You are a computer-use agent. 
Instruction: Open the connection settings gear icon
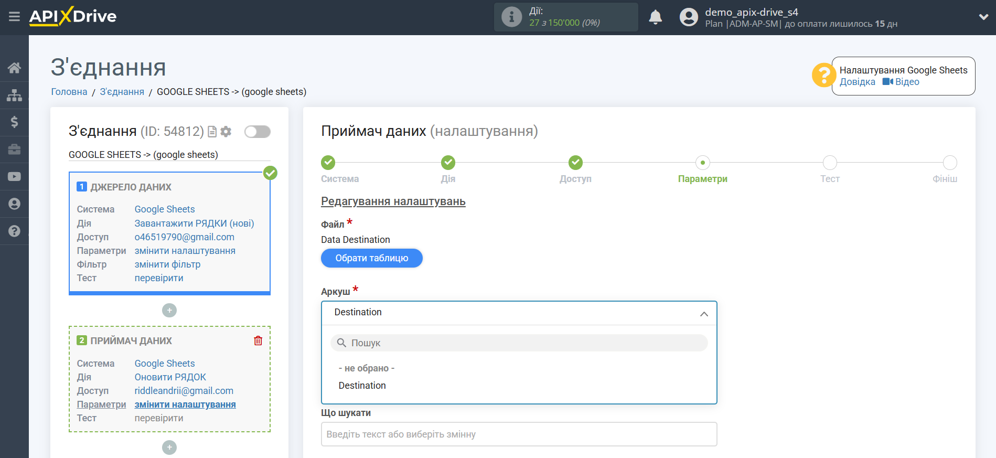[226, 132]
